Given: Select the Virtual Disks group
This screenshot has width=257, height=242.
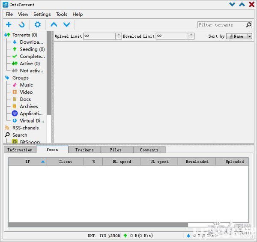Looking at the screenshot, I should click(28, 121).
